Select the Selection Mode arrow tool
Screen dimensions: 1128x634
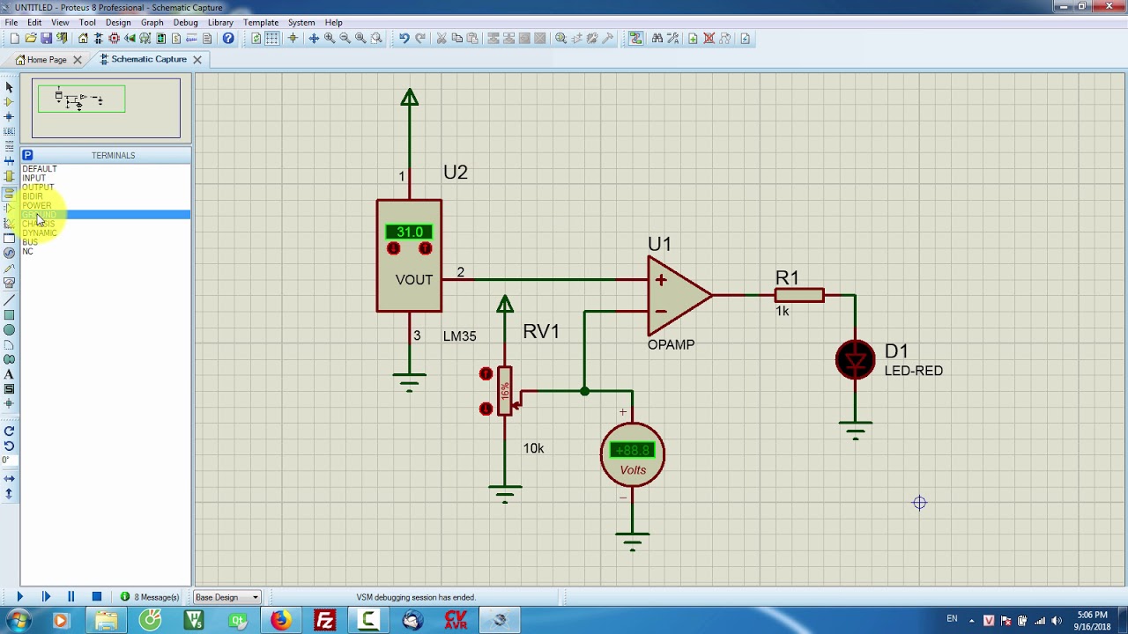(x=9, y=87)
